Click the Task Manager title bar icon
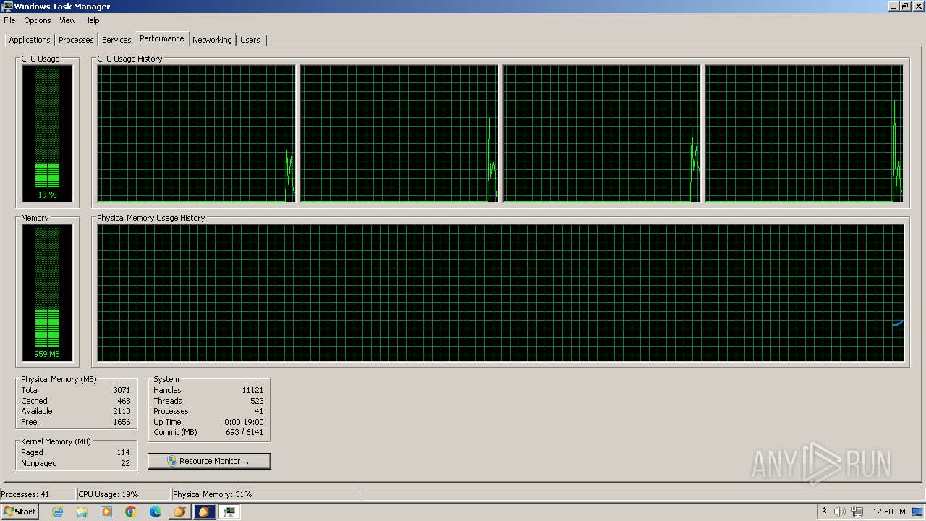The height and width of the screenshot is (521, 926). point(7,7)
